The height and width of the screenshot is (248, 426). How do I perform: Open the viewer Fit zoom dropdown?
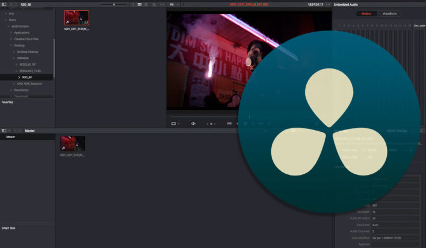(174, 5)
